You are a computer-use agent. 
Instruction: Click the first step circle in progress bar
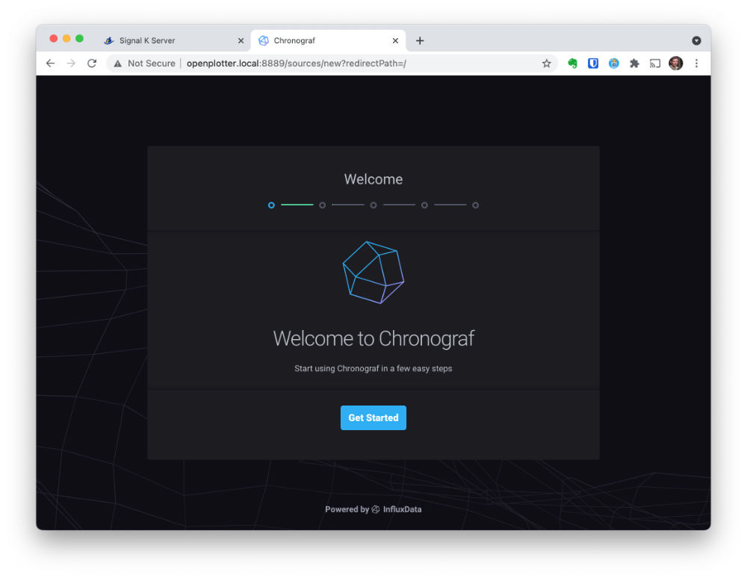click(x=271, y=205)
